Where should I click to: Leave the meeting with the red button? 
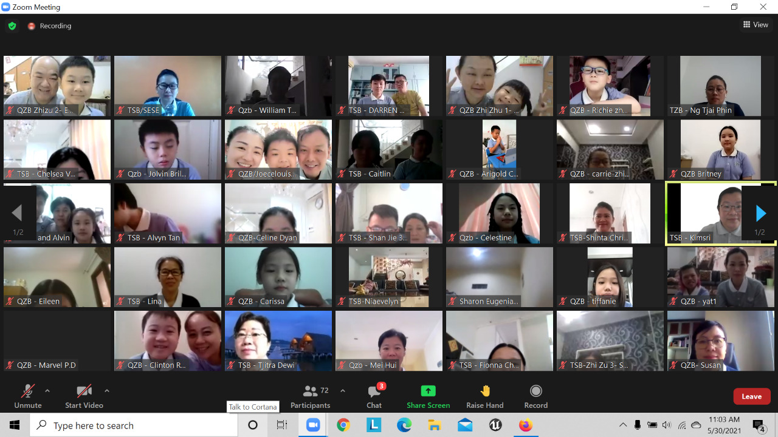752,396
